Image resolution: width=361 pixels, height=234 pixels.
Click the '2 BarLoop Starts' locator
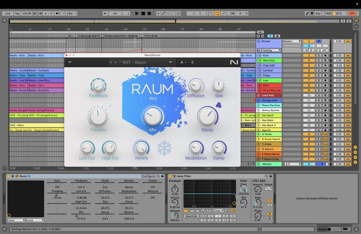[x=88, y=36]
